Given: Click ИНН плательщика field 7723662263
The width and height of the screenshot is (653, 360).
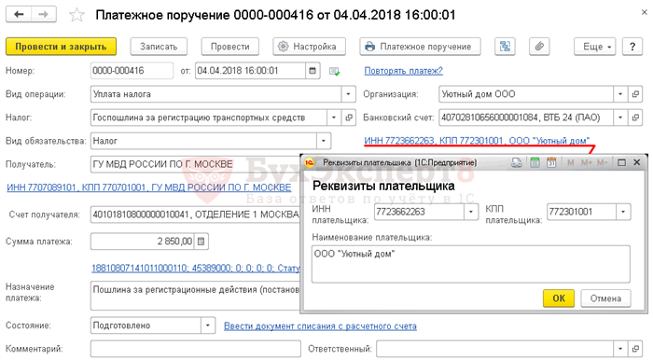Looking at the screenshot, I should 419,212.
